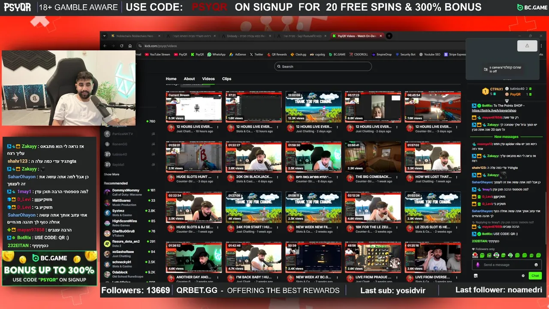Open xoSashaRaee recommended channel
549x309 pixels.
pyautogui.click(x=130, y=254)
